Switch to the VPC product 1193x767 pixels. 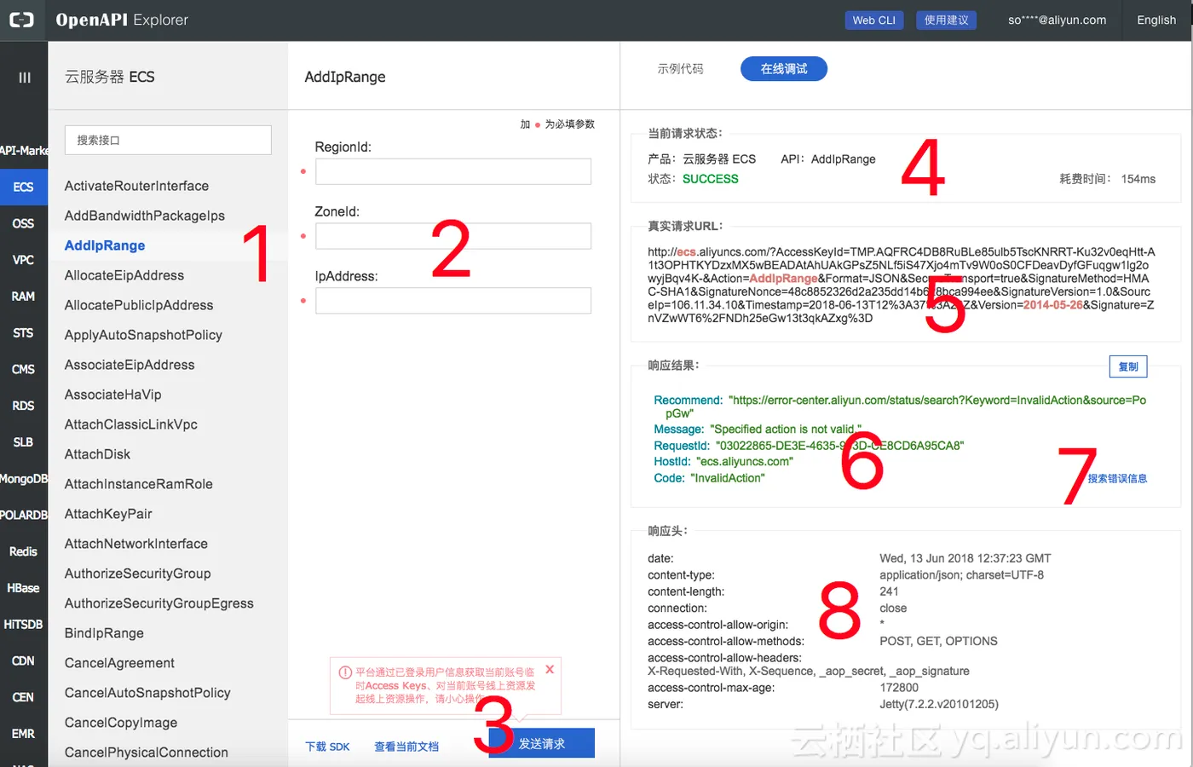coord(23,259)
